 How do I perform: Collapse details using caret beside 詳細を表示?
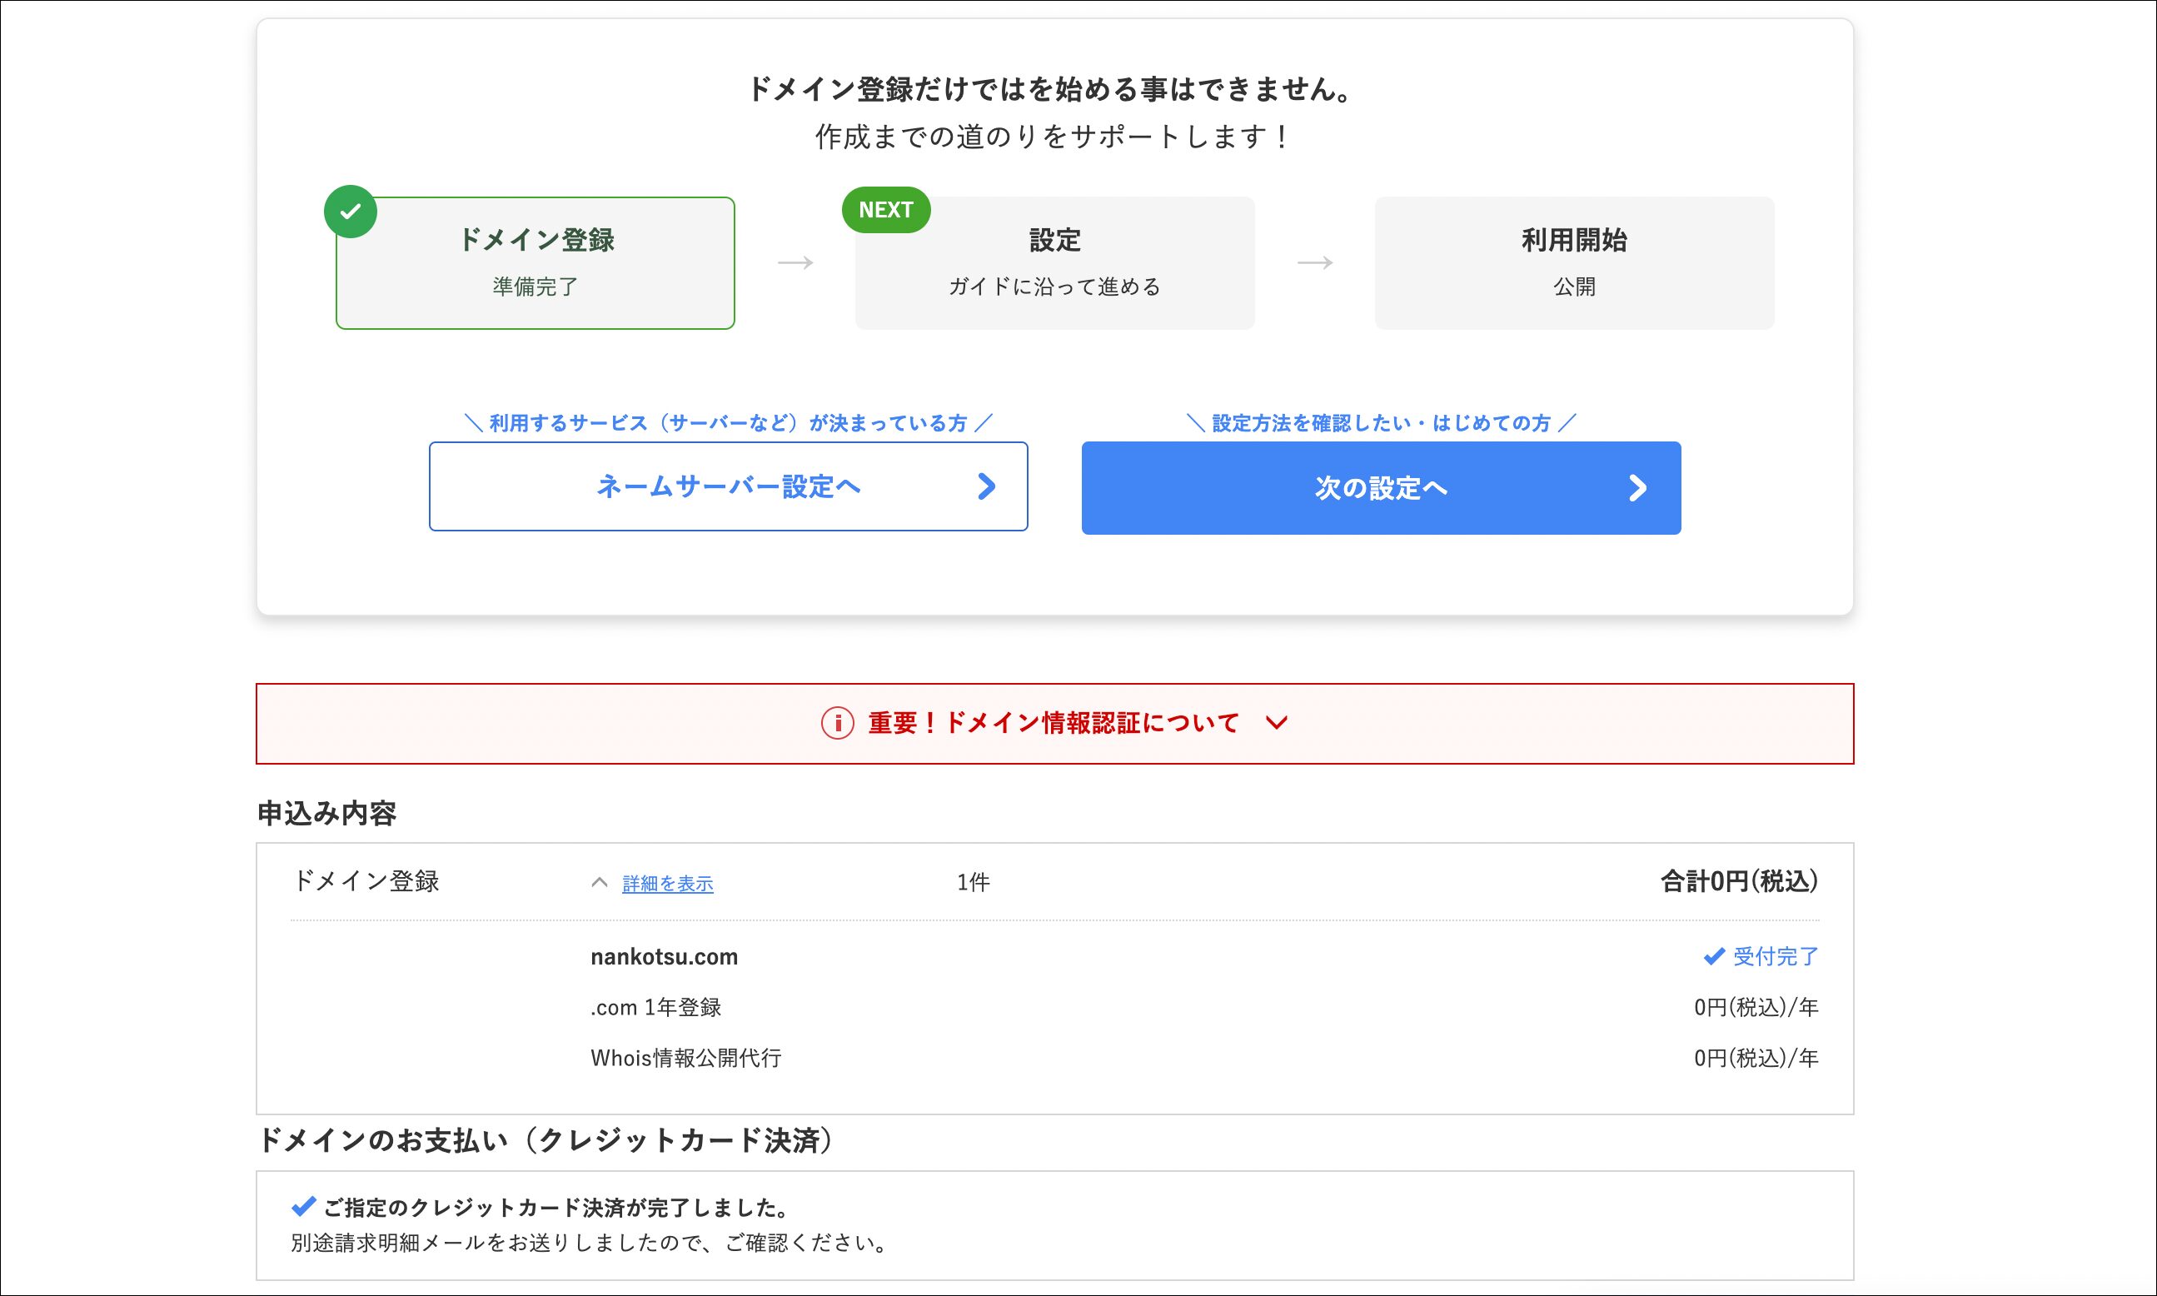click(x=599, y=883)
